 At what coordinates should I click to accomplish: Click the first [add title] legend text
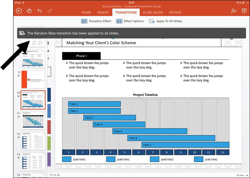tap(79, 159)
